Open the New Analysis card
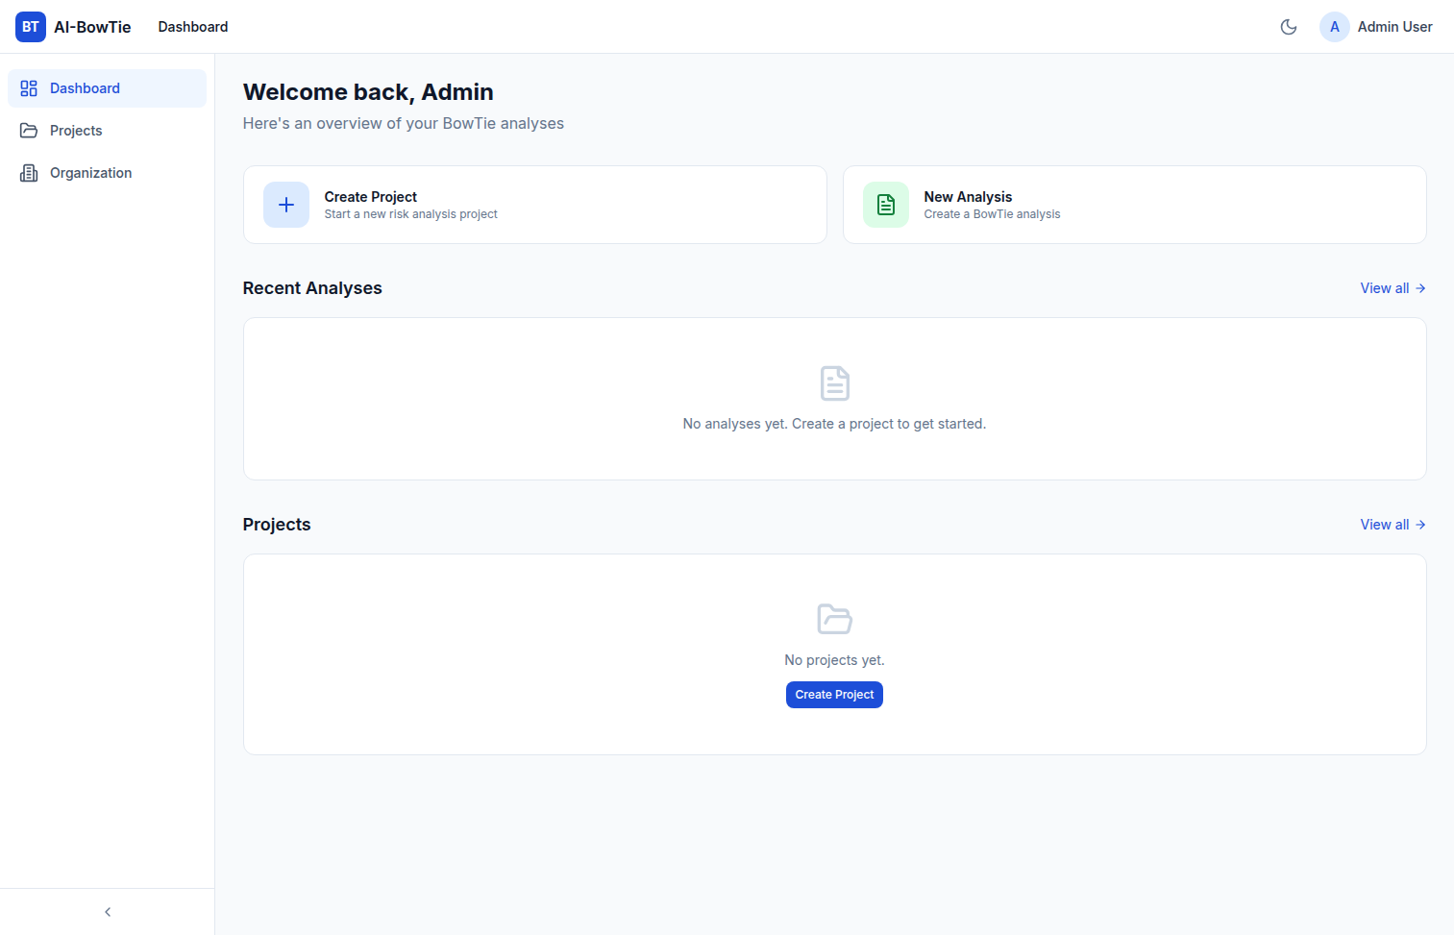Viewport: 1454px width, 935px height. [1134, 205]
